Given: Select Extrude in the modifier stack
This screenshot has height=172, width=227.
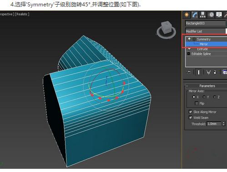Looking at the screenshot, I should pyautogui.click(x=202, y=49).
